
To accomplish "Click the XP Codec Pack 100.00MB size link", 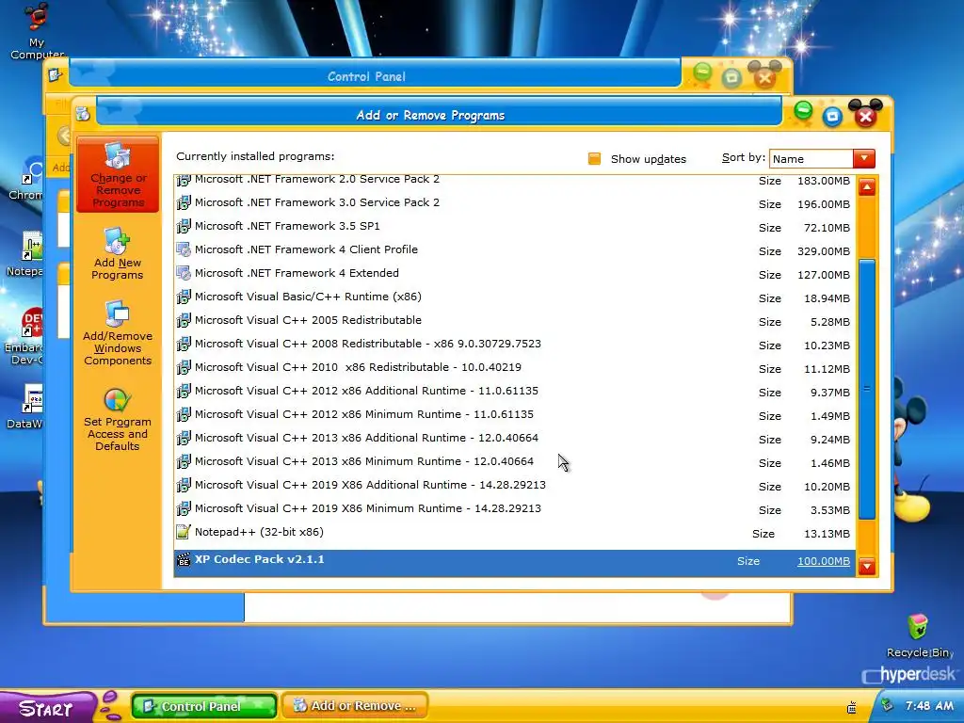I will click(823, 561).
